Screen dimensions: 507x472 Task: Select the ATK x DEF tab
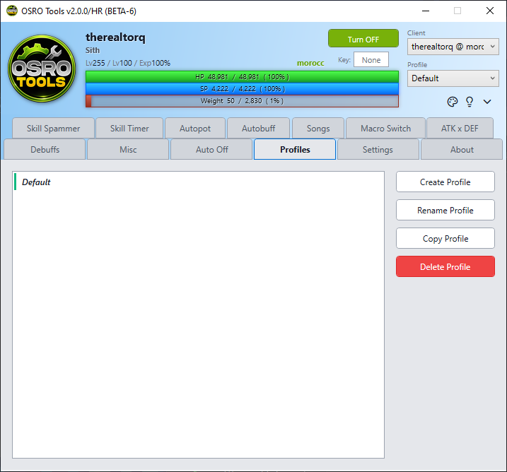(460, 129)
